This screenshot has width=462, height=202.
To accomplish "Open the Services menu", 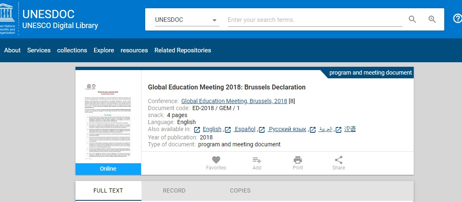I will pos(39,50).
